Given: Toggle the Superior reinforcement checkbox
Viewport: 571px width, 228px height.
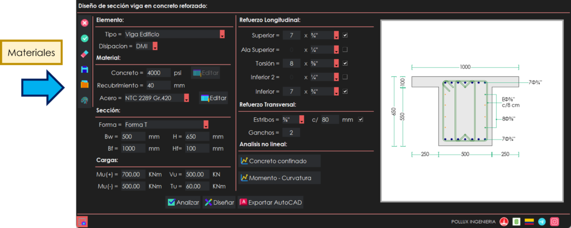Looking at the screenshot, I should [x=345, y=35].
